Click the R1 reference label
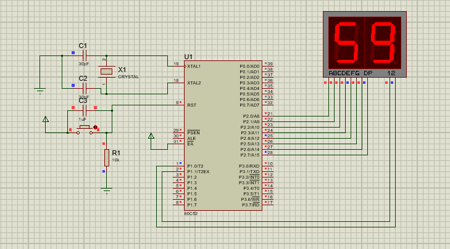This screenshot has height=249, width=450. coord(116,153)
